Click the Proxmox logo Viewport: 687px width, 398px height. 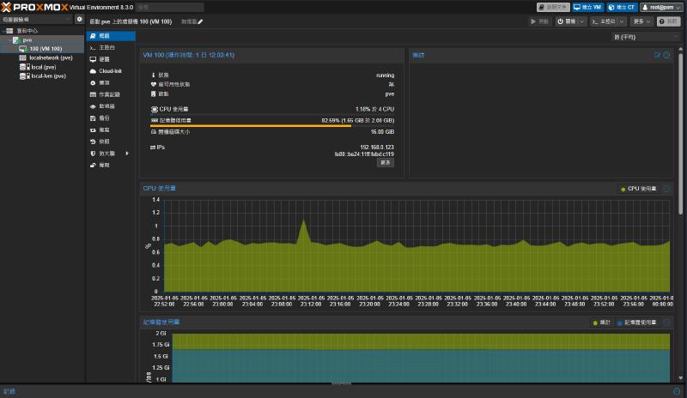pyautogui.click(x=34, y=7)
